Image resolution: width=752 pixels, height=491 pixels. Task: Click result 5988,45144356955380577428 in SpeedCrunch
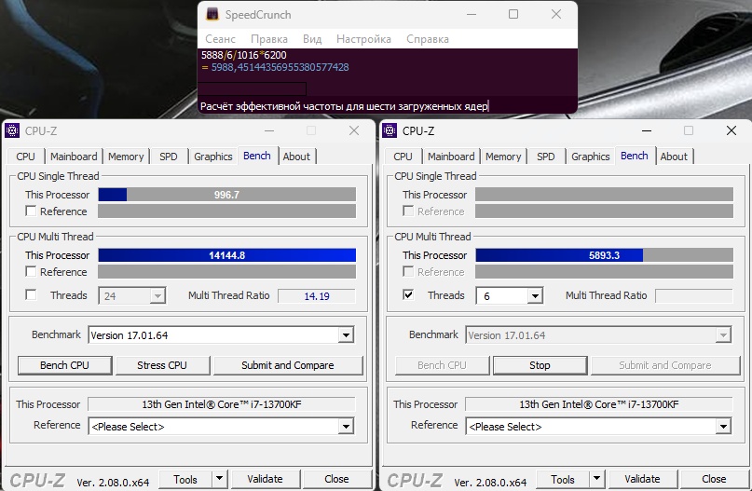tap(280, 67)
